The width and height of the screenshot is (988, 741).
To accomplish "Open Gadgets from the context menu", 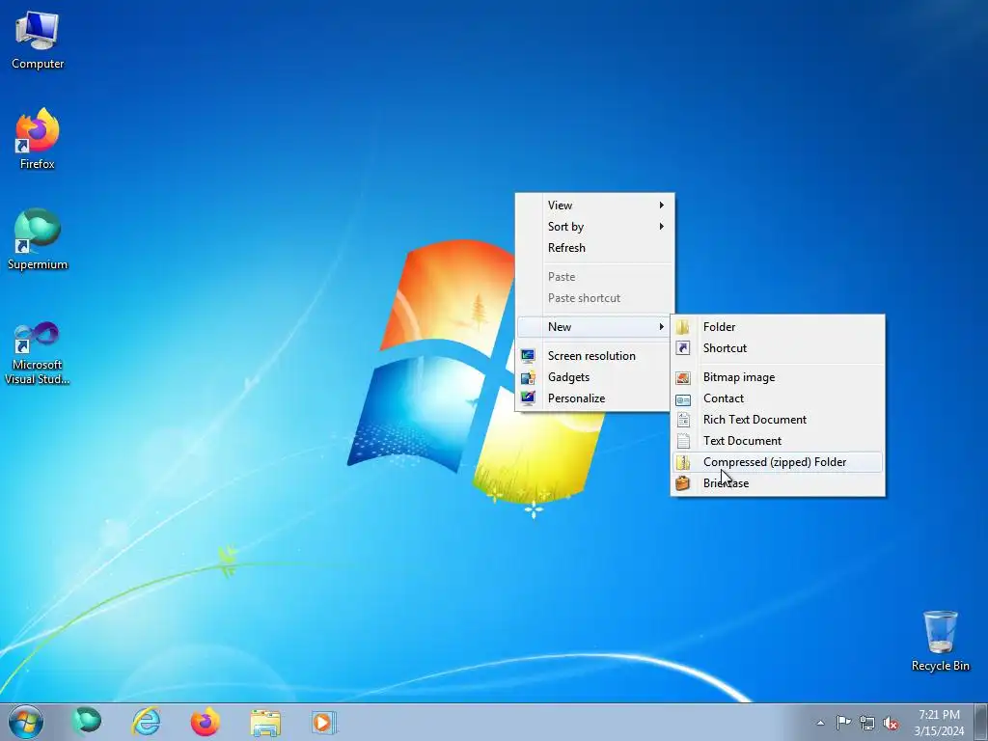I will point(594,377).
